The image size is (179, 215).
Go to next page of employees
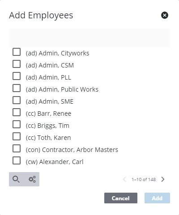[x=163, y=179]
